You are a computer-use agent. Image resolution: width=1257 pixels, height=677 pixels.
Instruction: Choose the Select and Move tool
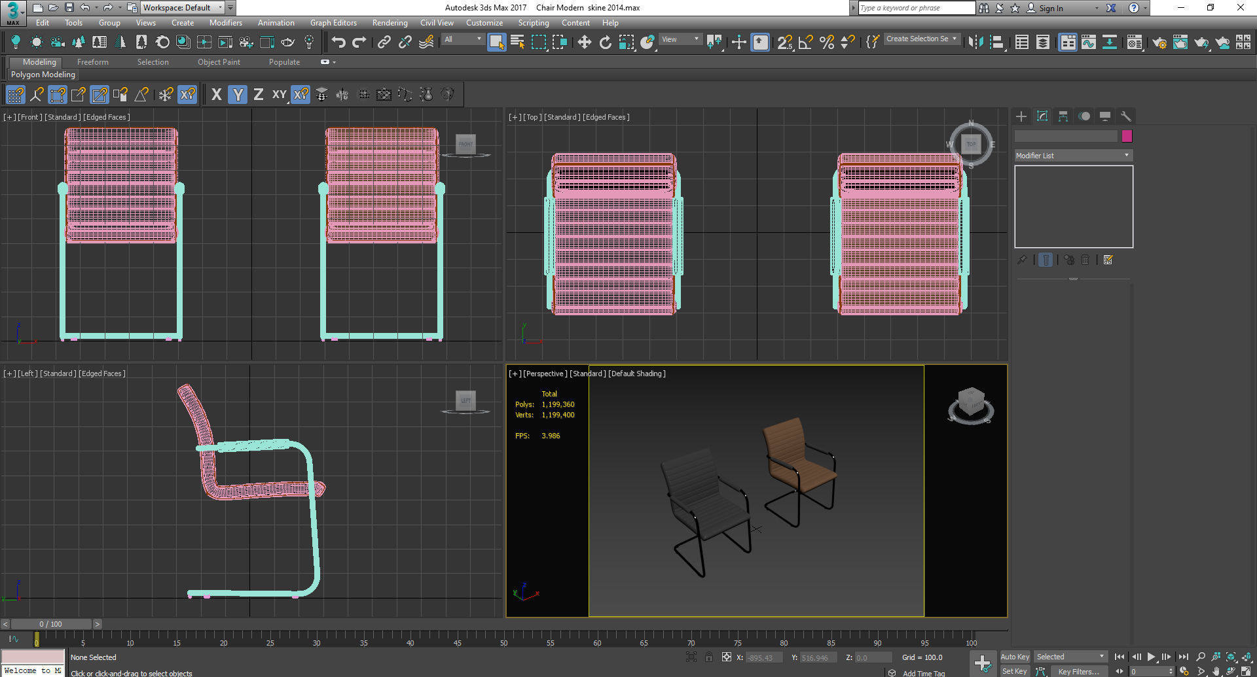coord(584,43)
